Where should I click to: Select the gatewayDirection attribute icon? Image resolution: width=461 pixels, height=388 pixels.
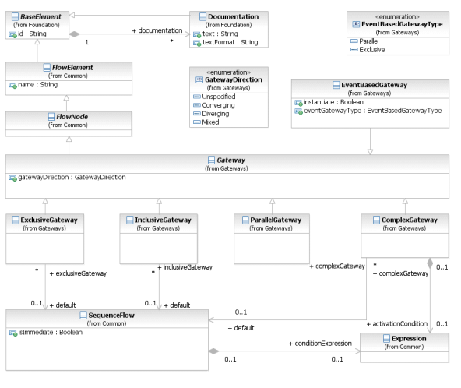(12, 178)
